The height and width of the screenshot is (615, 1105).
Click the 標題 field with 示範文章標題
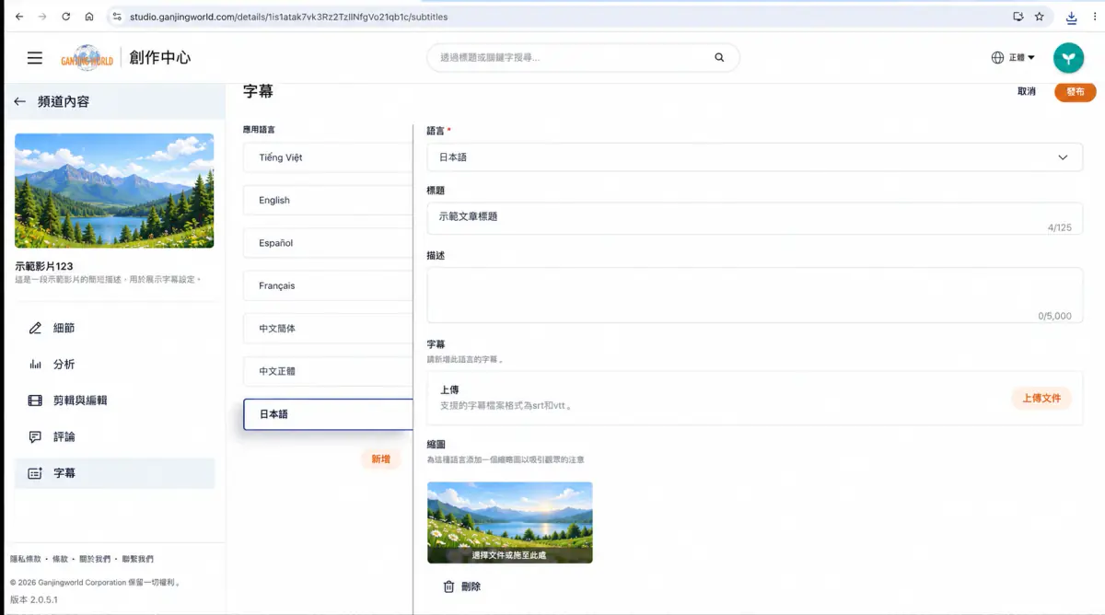tap(754, 218)
